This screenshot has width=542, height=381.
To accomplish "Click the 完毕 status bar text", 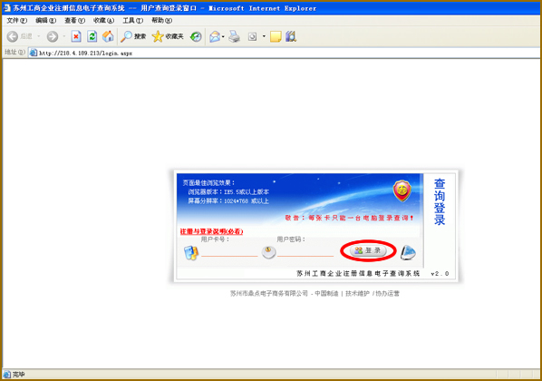I will pyautogui.click(x=19, y=375).
